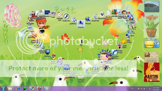Switch to Firefox on the taskbar

click(x=40, y=89)
